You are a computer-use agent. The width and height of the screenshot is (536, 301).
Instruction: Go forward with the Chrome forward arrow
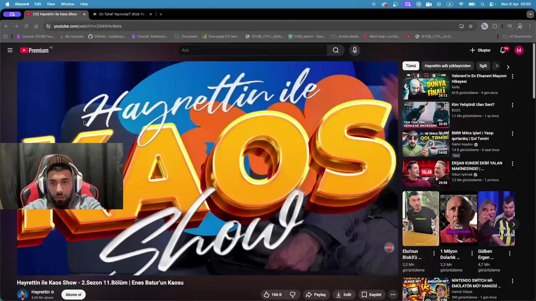(x=16, y=26)
